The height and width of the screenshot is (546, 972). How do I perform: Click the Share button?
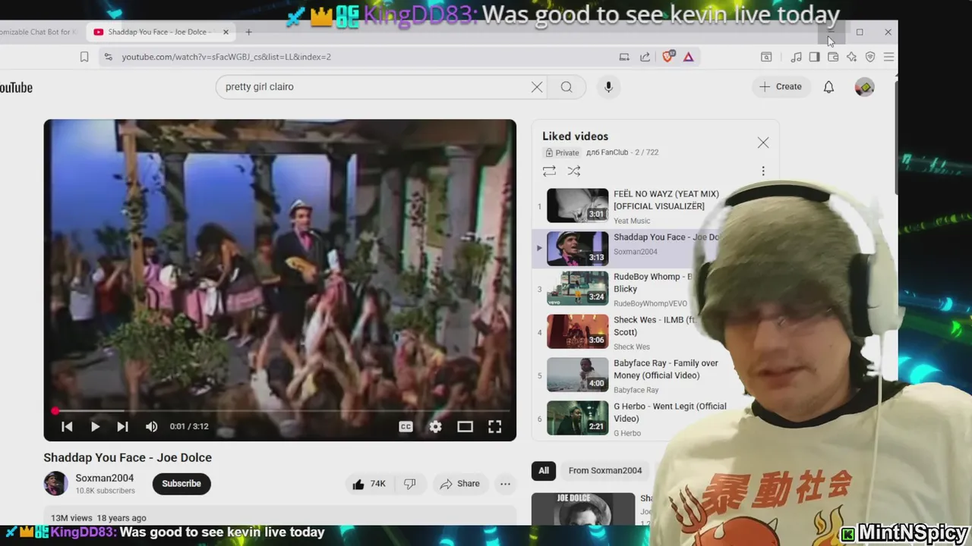(460, 484)
